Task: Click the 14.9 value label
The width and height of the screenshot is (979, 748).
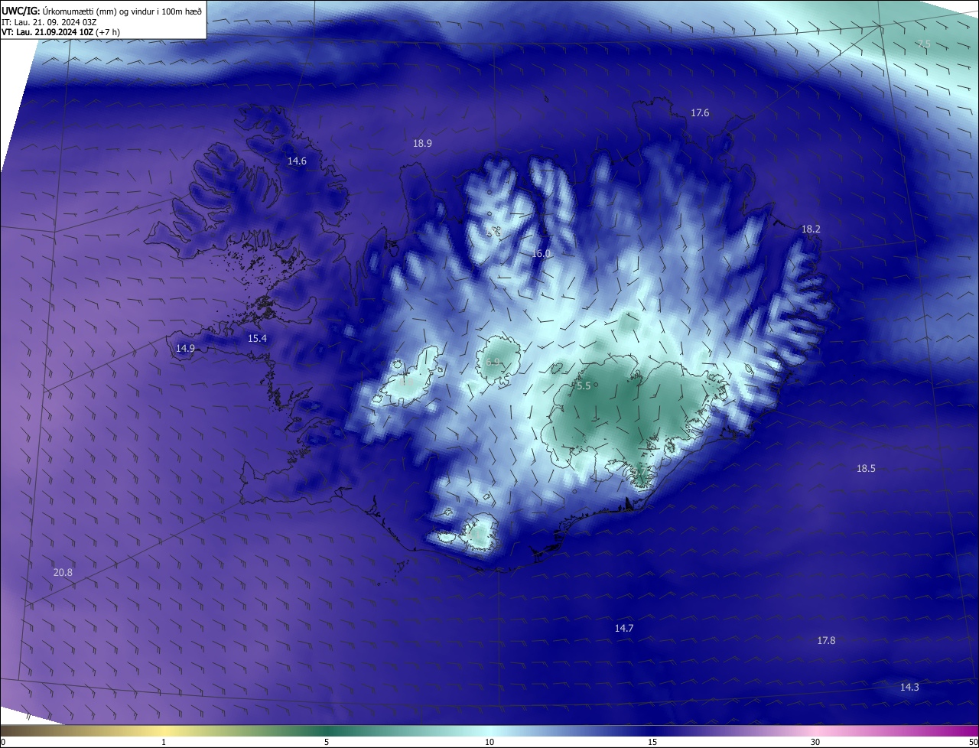Action: coord(185,348)
